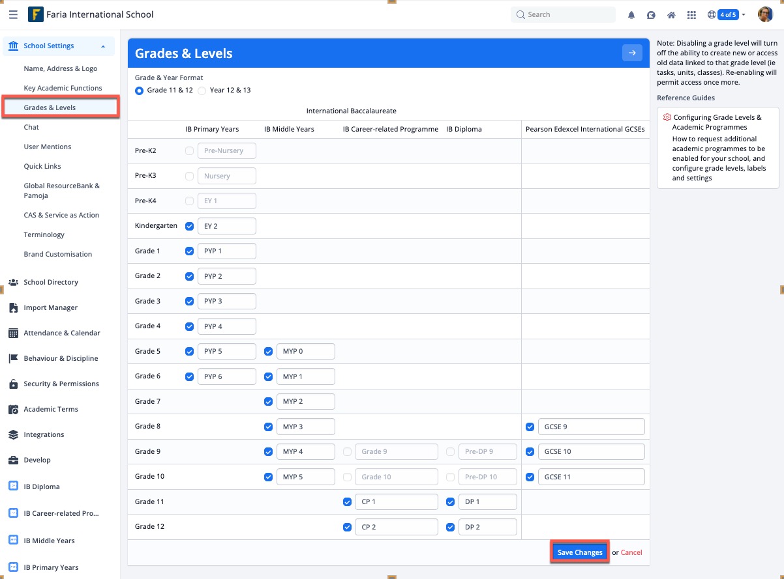Edit the GCSE 11 label field
The width and height of the screenshot is (784, 579).
(x=592, y=477)
